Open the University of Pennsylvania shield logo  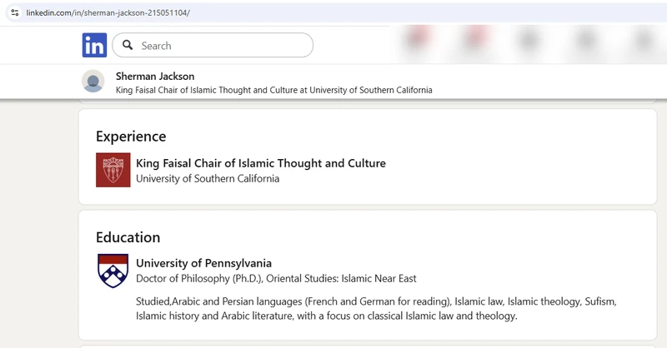(x=113, y=271)
